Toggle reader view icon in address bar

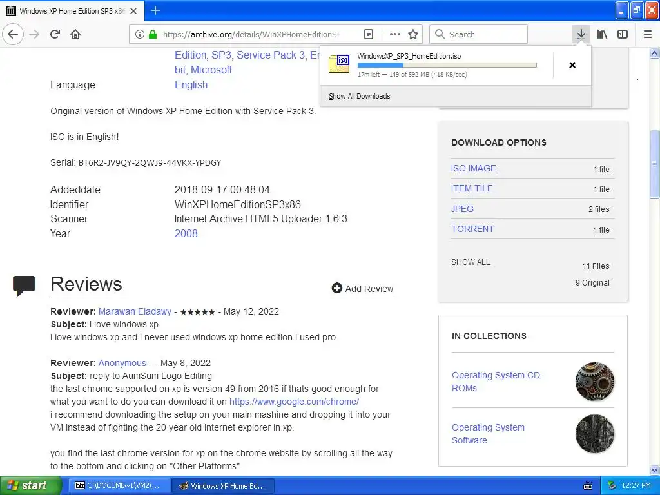(x=368, y=34)
